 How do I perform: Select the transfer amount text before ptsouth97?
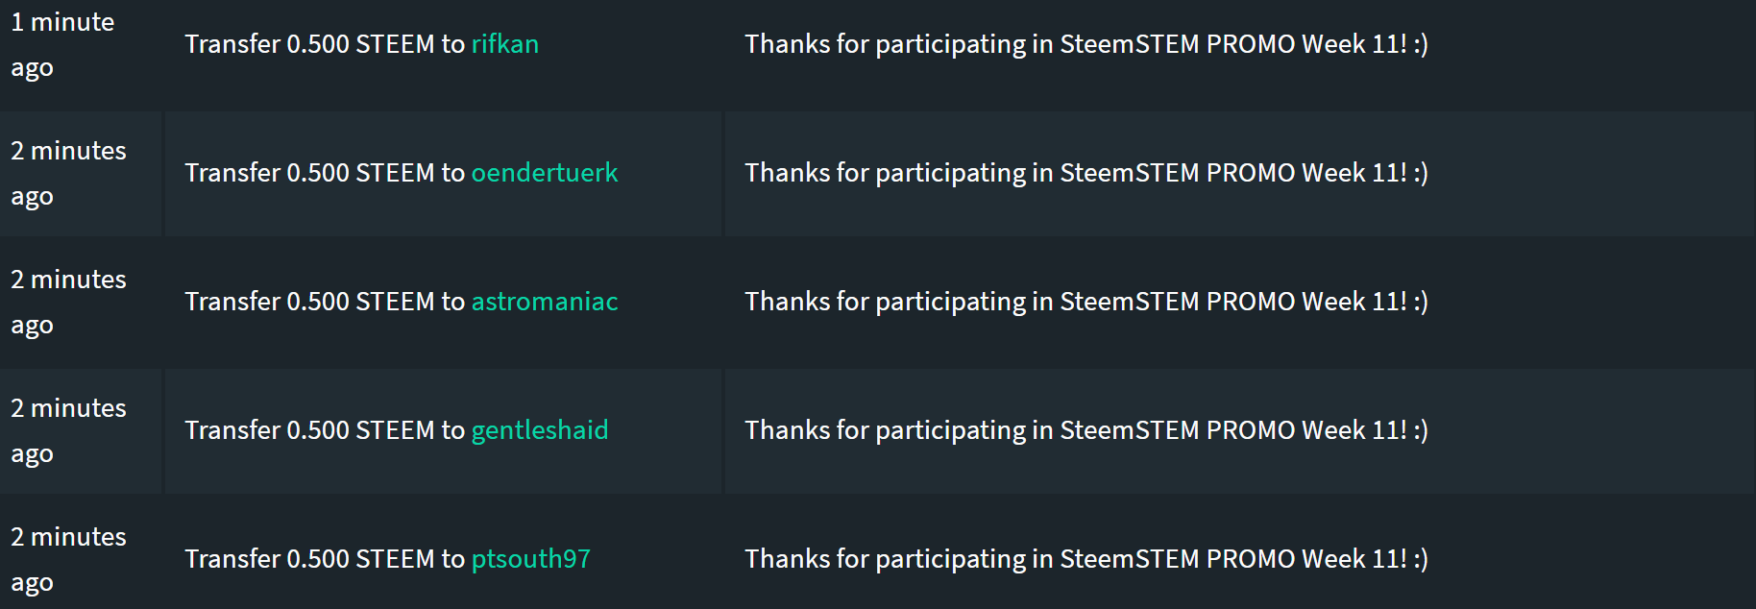[325, 559]
